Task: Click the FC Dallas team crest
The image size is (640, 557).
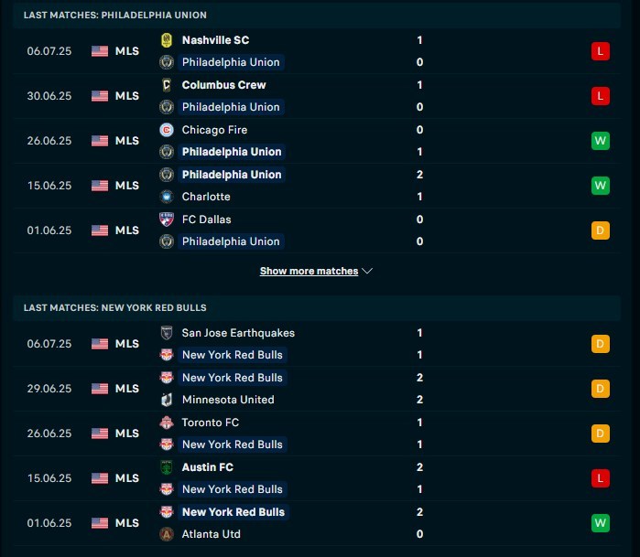Action: (x=167, y=220)
